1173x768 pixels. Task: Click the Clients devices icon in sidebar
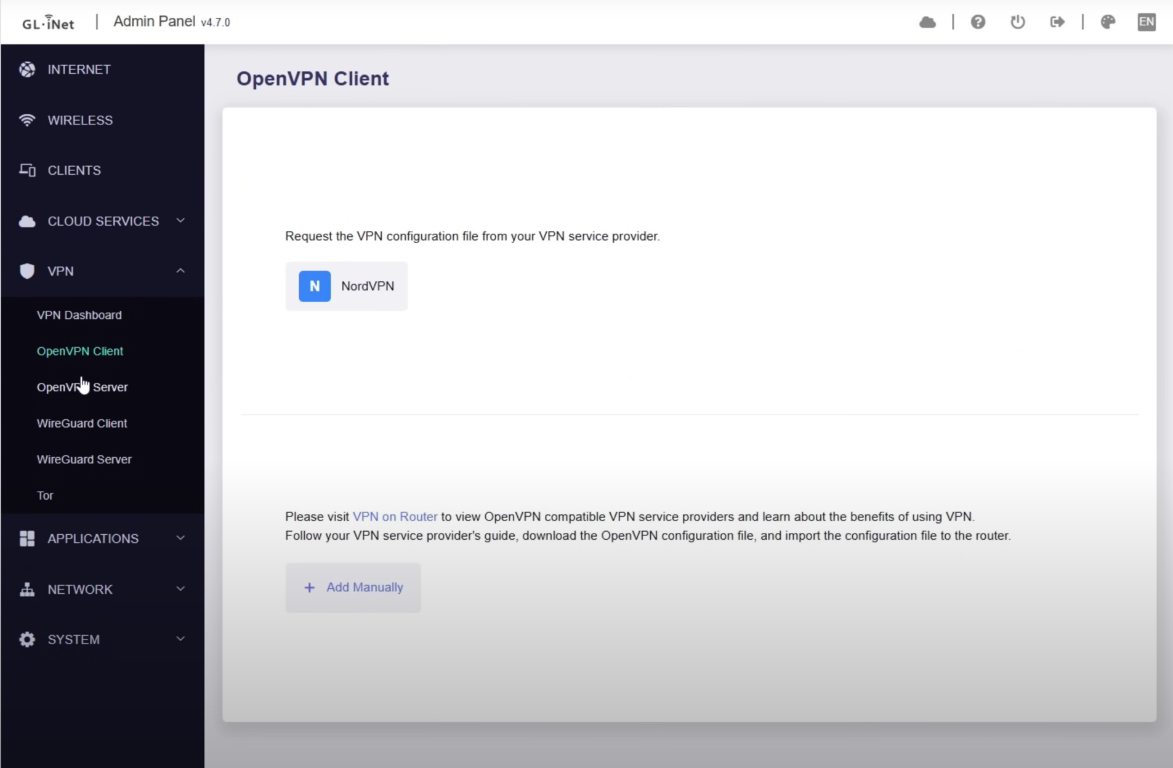(x=27, y=170)
